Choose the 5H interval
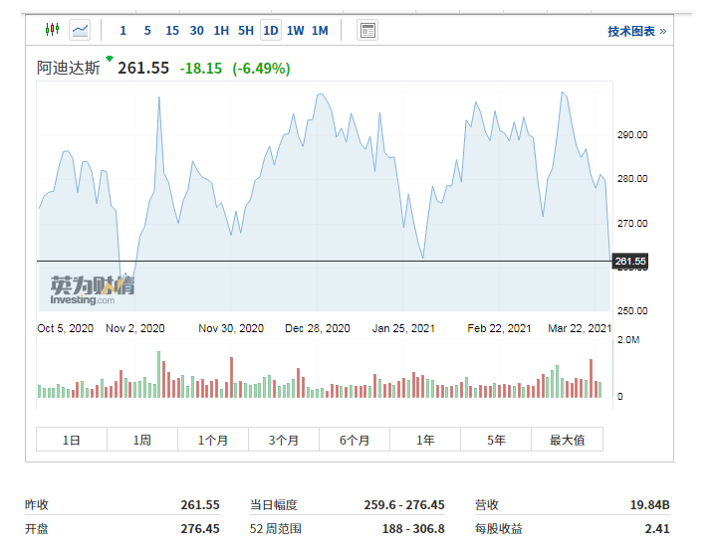 (x=246, y=31)
